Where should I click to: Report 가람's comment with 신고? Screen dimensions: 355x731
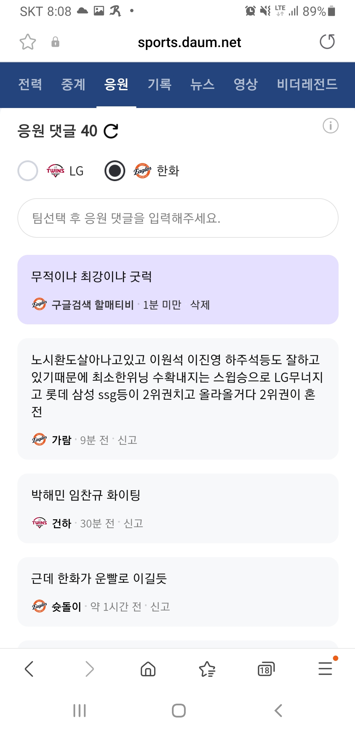click(x=127, y=440)
